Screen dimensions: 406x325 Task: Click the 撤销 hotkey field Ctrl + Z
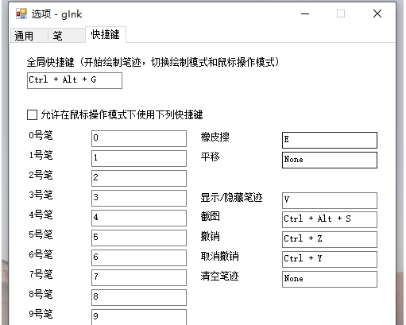[x=330, y=239]
